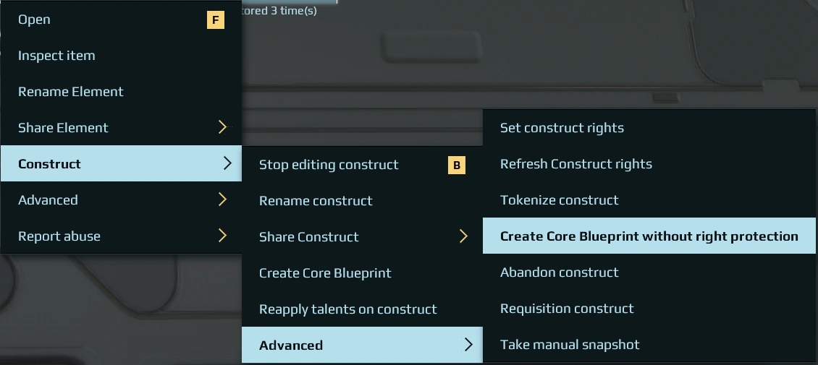Screen dimensions: 818x365
Task: Click the chevron on the highlighted Advanced entry
Action: [x=468, y=345]
